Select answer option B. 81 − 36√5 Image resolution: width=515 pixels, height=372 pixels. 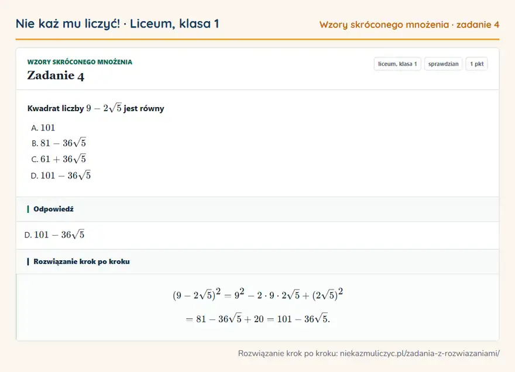(x=59, y=143)
